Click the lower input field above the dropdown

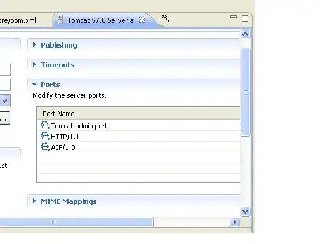(x=5, y=85)
